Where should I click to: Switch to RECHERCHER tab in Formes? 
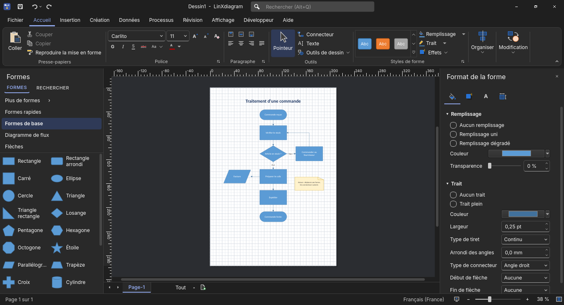tap(53, 88)
